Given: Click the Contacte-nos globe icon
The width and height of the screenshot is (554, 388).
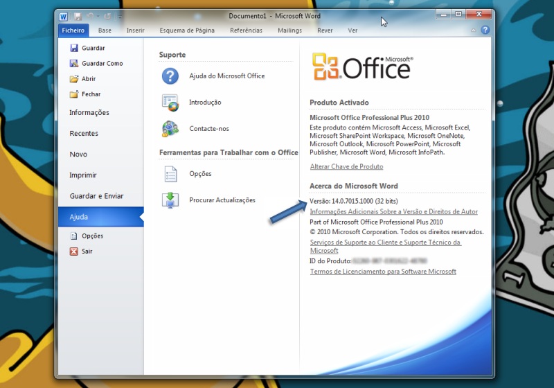Looking at the screenshot, I should [x=170, y=128].
